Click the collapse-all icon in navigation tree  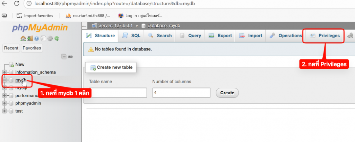click(64, 57)
